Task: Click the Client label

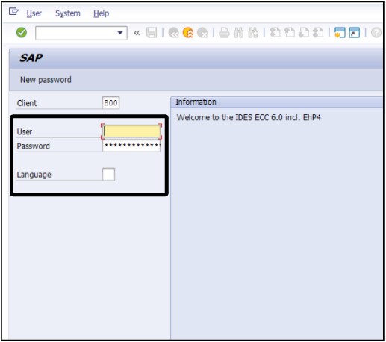Action: (27, 103)
